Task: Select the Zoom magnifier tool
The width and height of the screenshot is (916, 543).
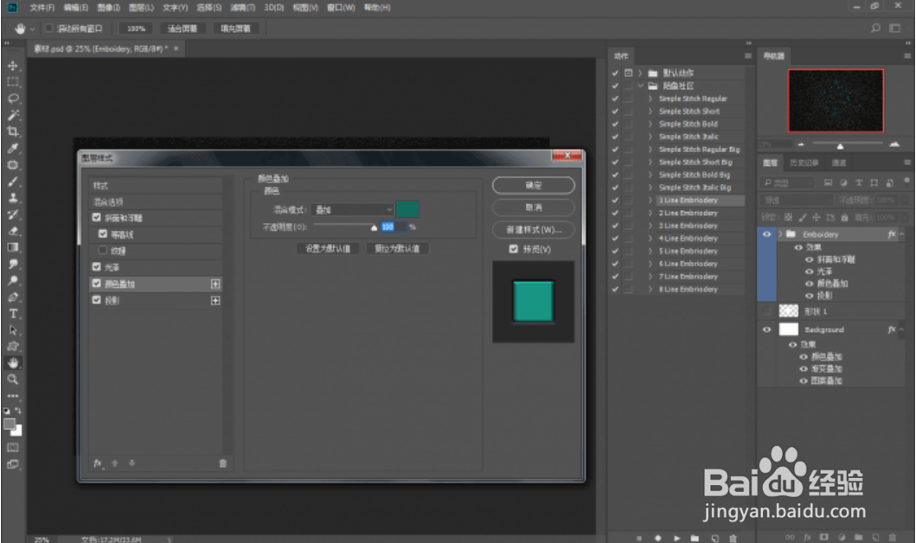Action: point(13,380)
